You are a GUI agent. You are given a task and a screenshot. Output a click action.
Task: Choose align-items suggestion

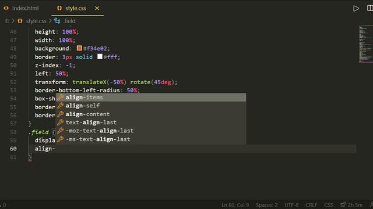click(151, 98)
